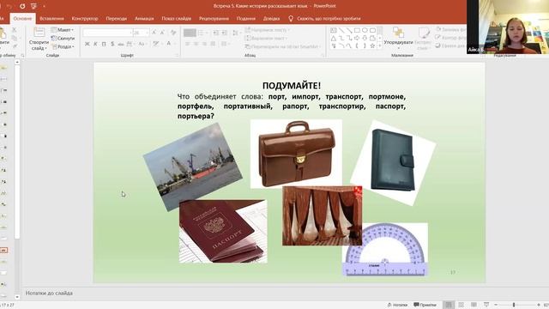The height and width of the screenshot is (309, 549).
Task: Open quick access toolbar customize arrow
Action: pyautogui.click(x=44, y=6)
